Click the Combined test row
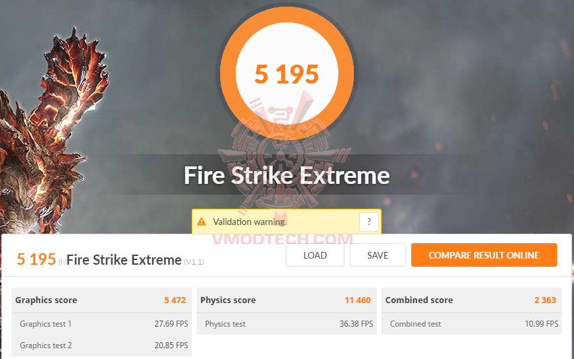The image size is (574, 359). click(471, 324)
